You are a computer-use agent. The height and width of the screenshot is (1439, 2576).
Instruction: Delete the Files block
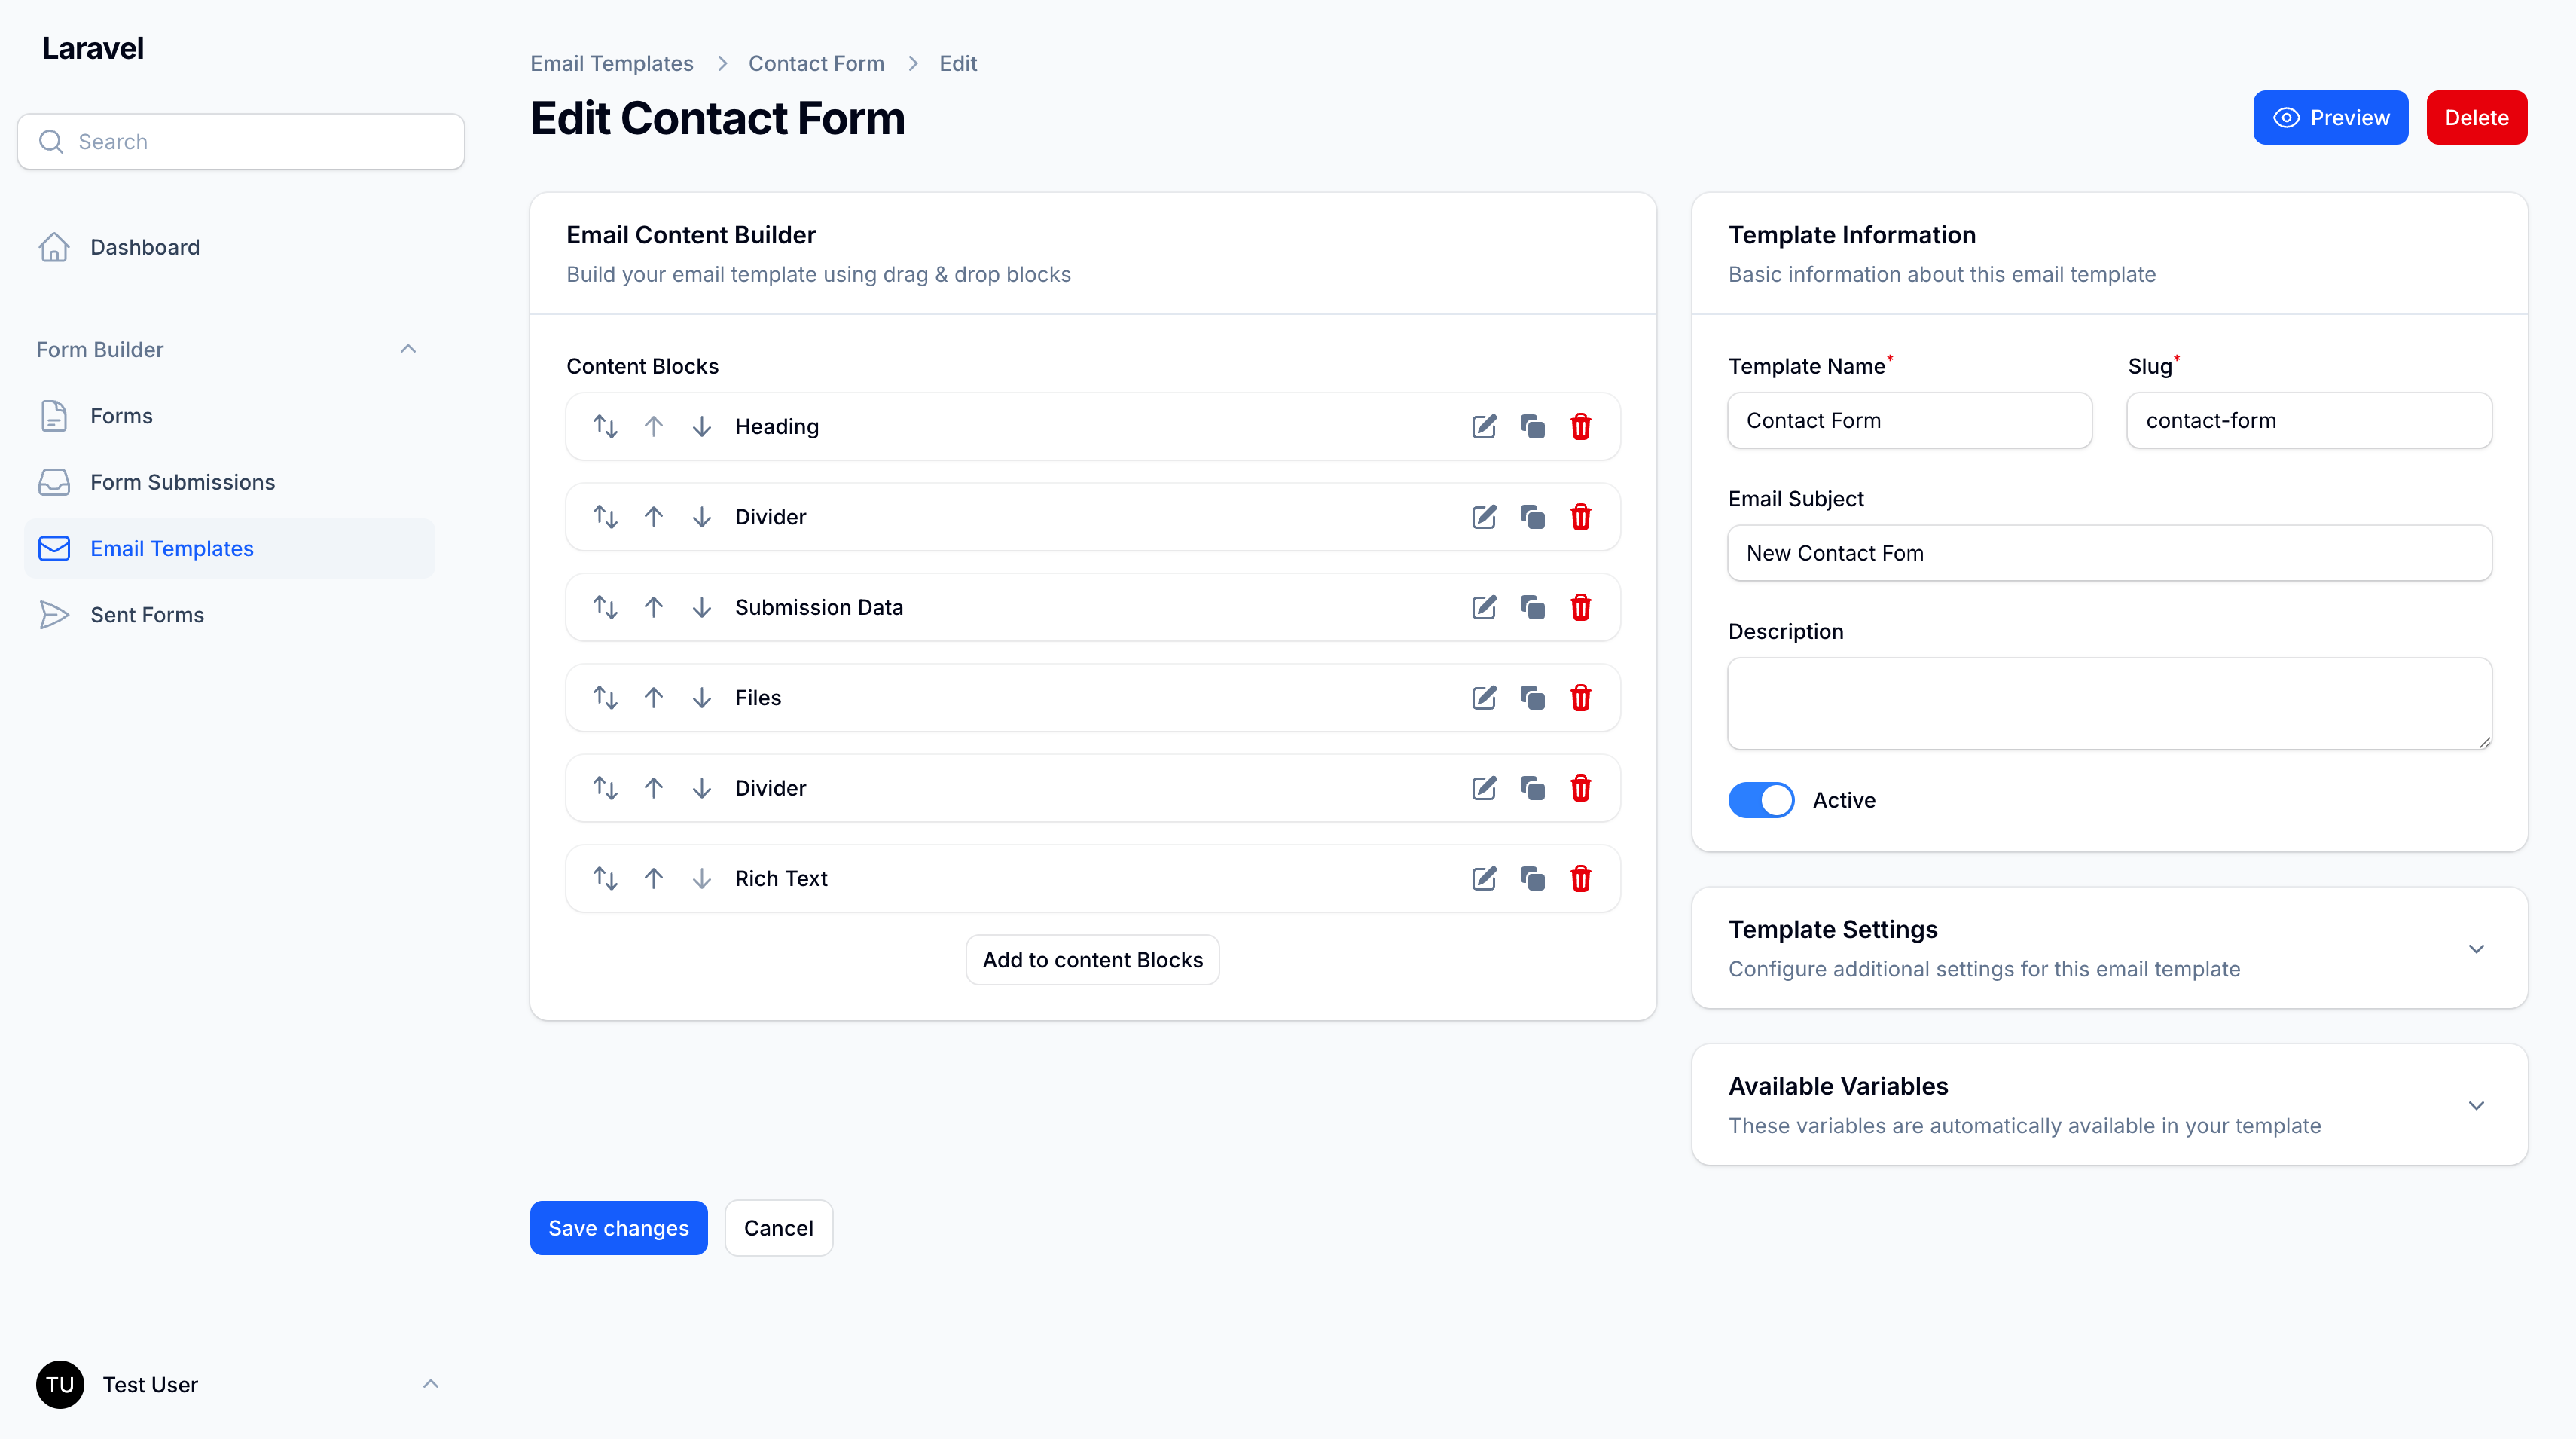(1581, 698)
